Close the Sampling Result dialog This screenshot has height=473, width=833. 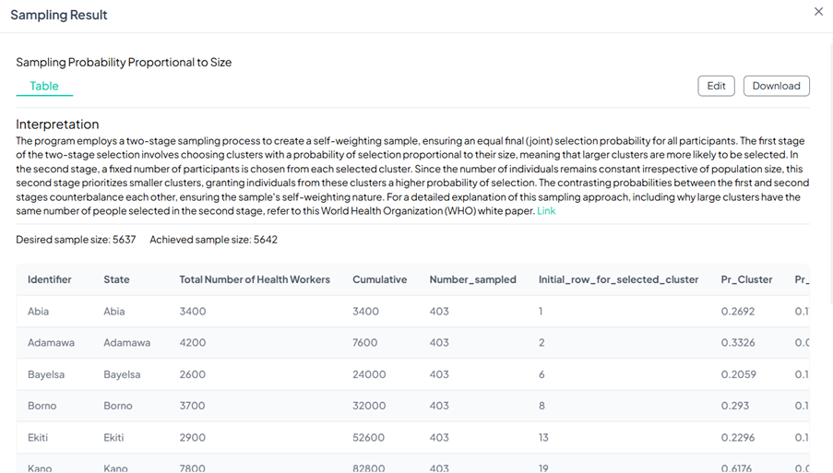click(818, 12)
